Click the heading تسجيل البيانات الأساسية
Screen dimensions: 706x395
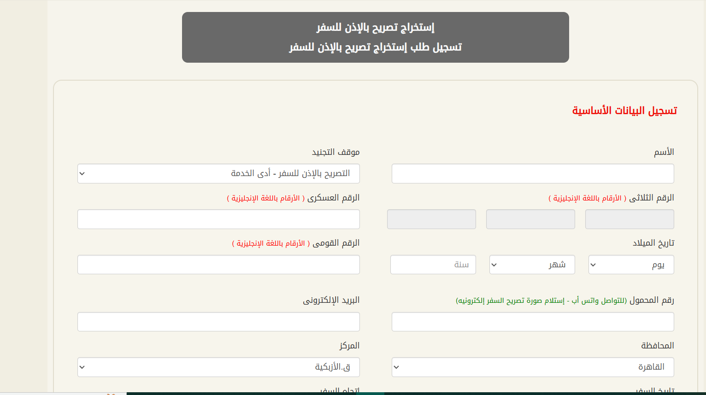(x=624, y=111)
